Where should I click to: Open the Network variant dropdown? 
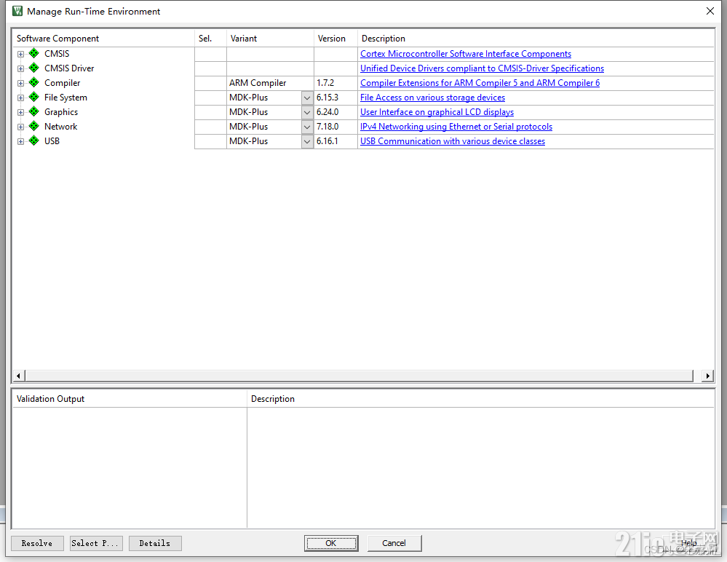click(x=307, y=127)
